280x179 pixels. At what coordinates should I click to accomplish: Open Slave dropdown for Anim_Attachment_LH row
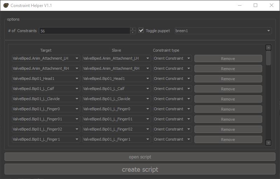coord(116,58)
